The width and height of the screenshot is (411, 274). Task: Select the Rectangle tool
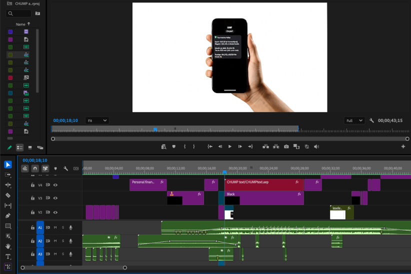coord(8,226)
